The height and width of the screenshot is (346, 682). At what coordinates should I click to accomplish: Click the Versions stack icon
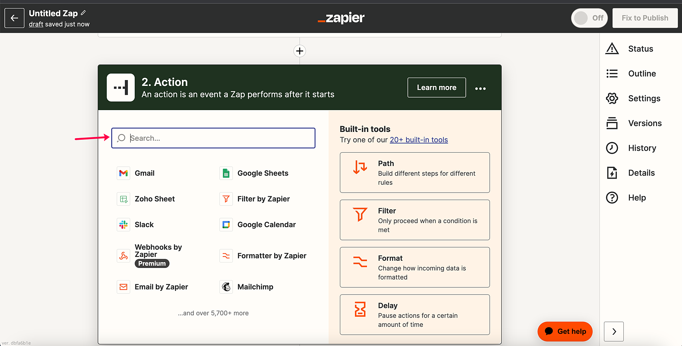(612, 123)
